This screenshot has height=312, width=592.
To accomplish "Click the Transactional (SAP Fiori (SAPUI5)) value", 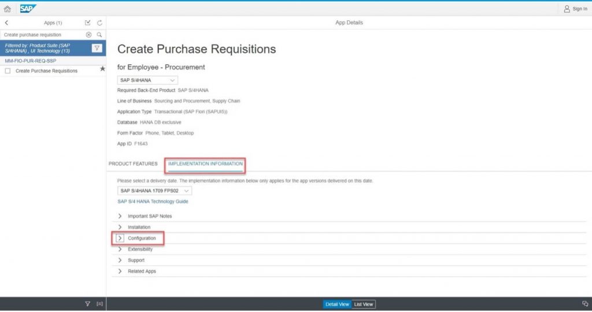I will pos(191,112).
